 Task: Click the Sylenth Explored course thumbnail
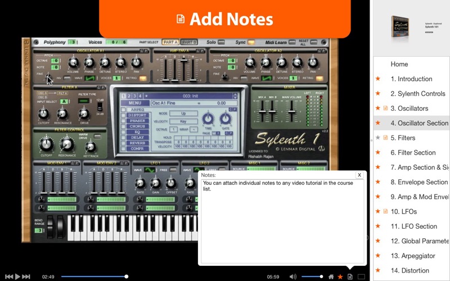coord(400,26)
